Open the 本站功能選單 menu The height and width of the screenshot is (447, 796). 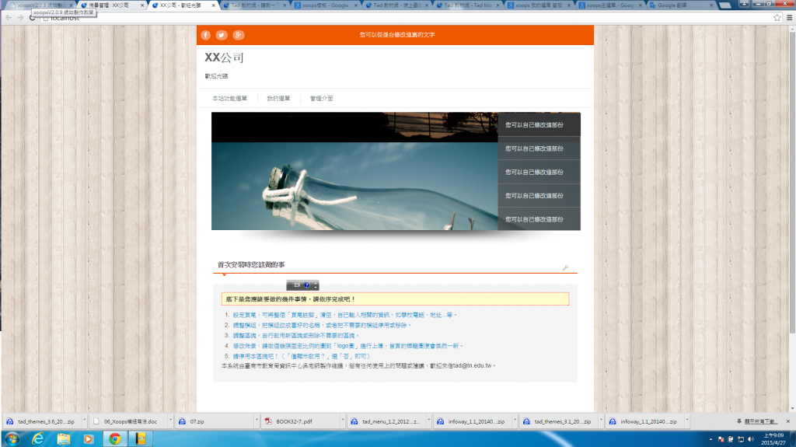pyautogui.click(x=229, y=99)
